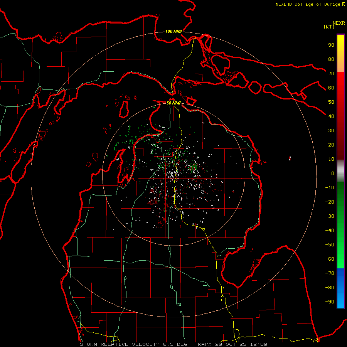Select the -60 value on velocity scale
Screen dimensions: 347x347
330,259
